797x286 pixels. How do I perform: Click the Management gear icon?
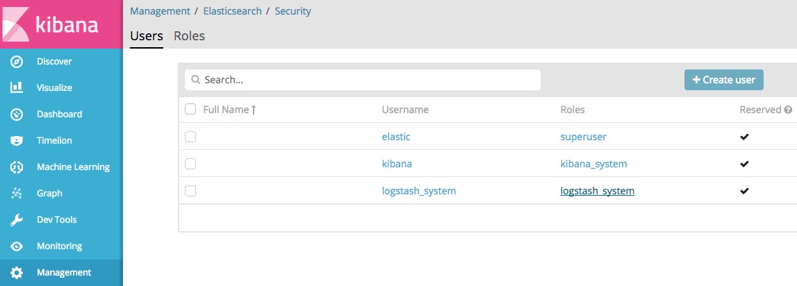[17, 273]
